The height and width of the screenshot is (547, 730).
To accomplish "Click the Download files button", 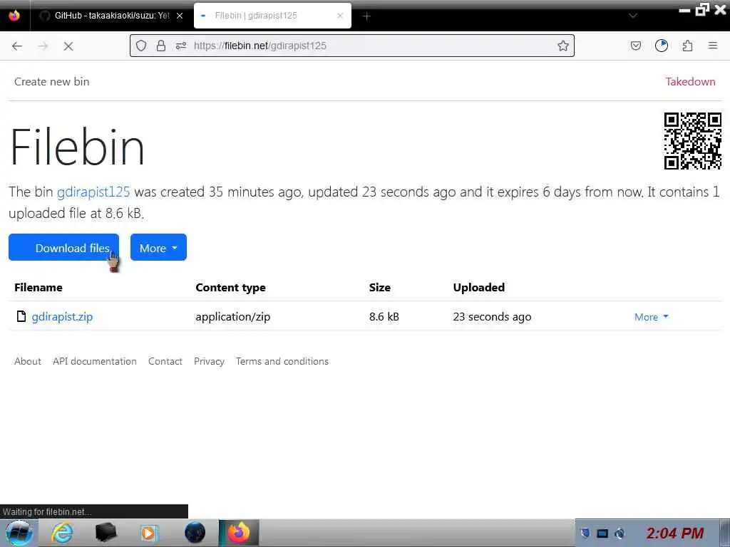I will 63,247.
